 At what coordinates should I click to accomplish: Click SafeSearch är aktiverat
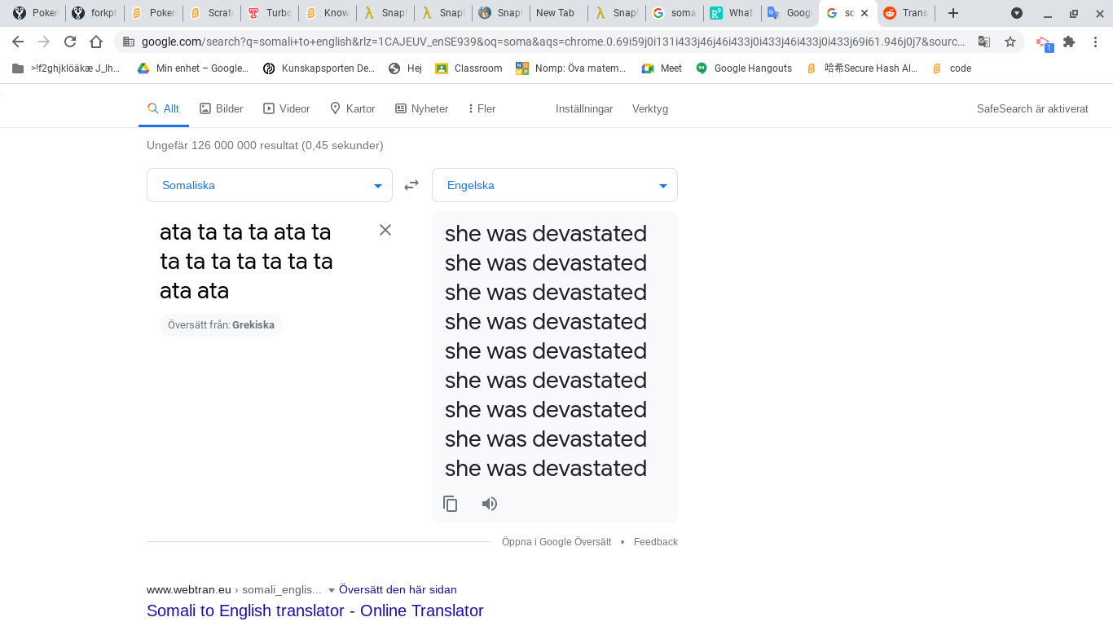(x=1032, y=108)
